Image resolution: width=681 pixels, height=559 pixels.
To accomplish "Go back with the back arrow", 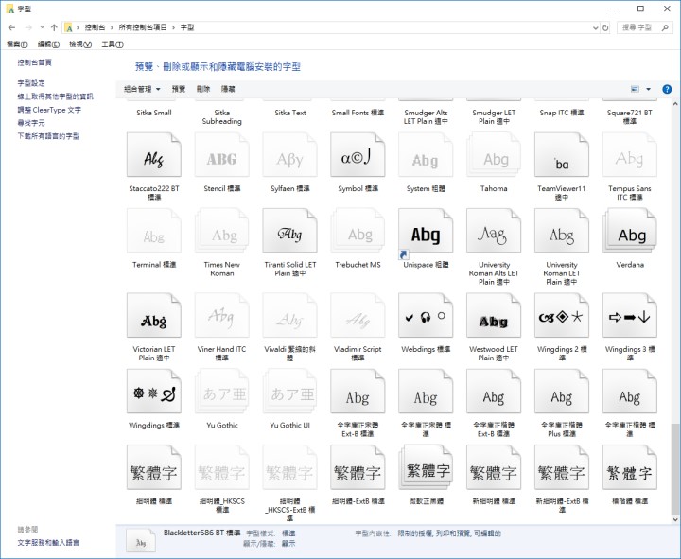I will (x=11, y=27).
